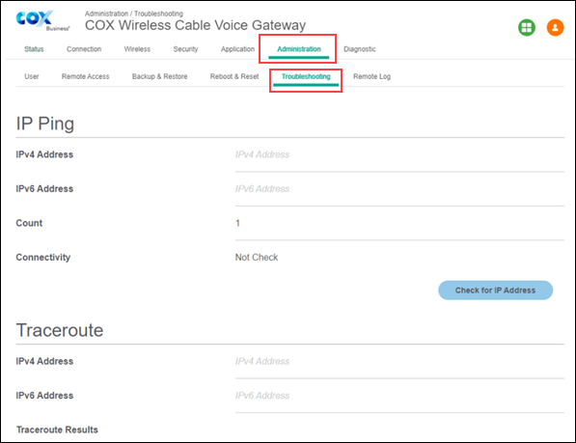Click the Cox Business logo
Screen dimensions: 576x443
tap(42, 21)
